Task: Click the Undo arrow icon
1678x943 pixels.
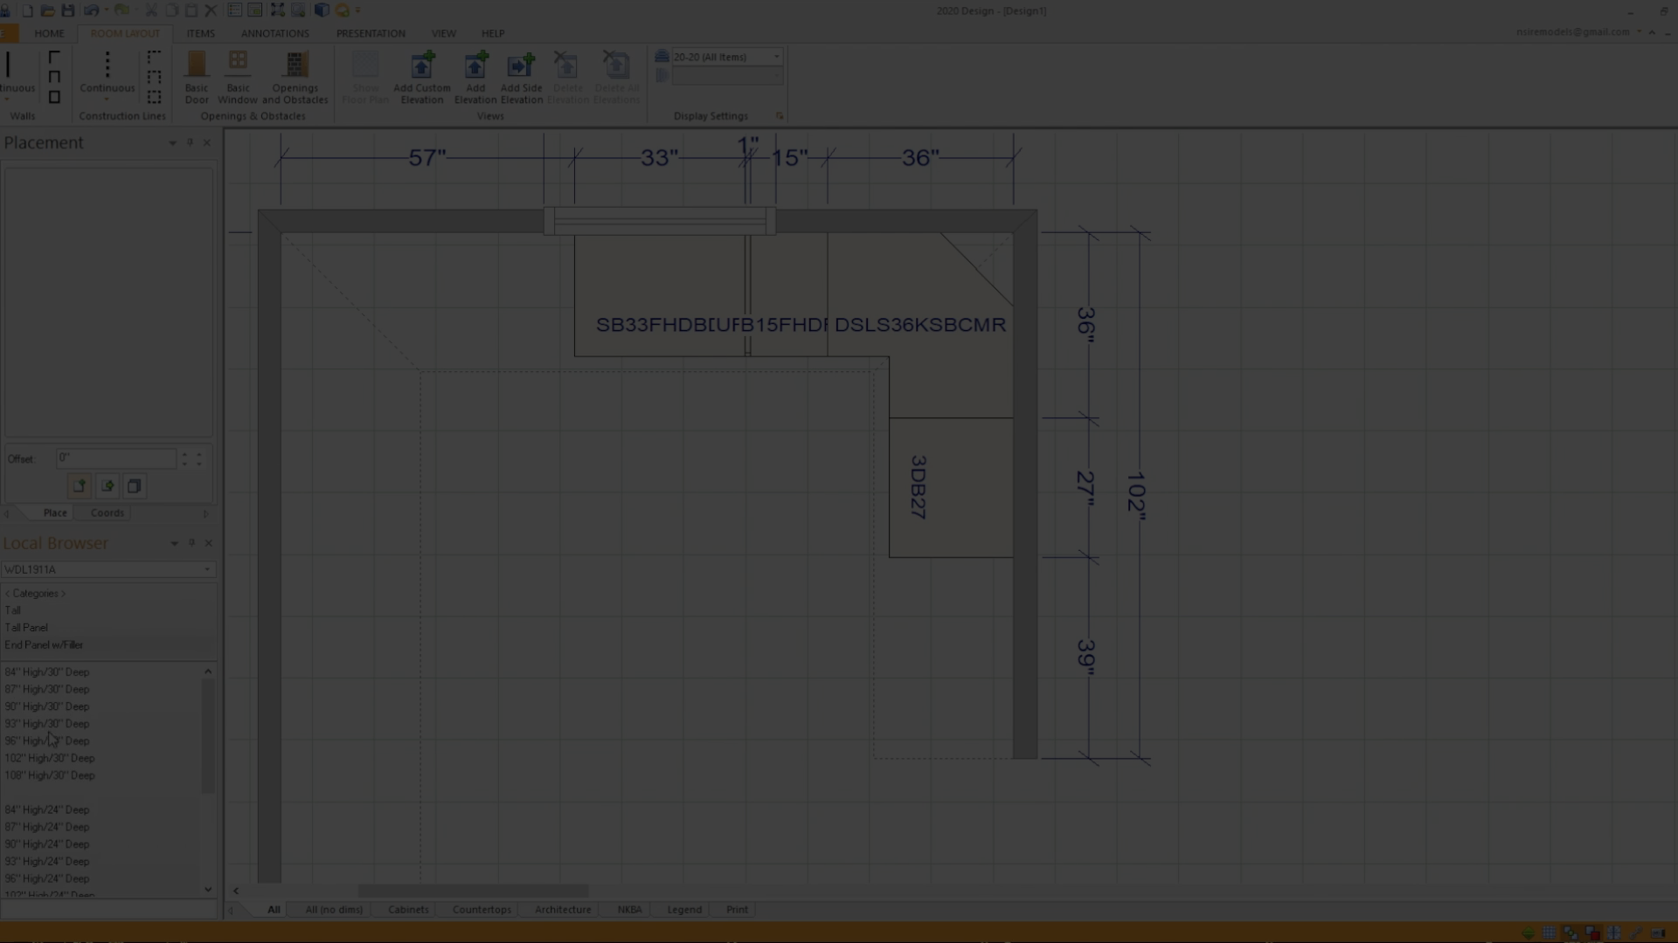Action: (x=91, y=10)
